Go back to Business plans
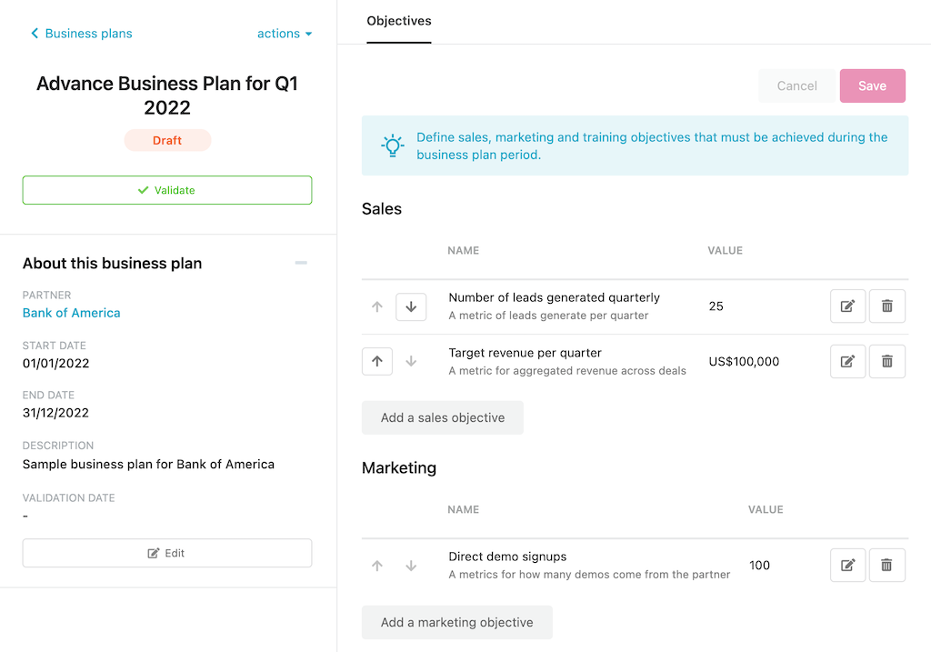 pyautogui.click(x=82, y=34)
